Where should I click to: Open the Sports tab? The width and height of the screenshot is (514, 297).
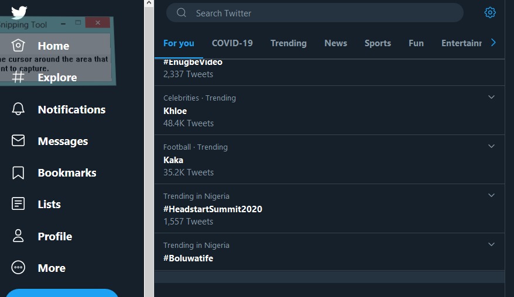pos(378,43)
